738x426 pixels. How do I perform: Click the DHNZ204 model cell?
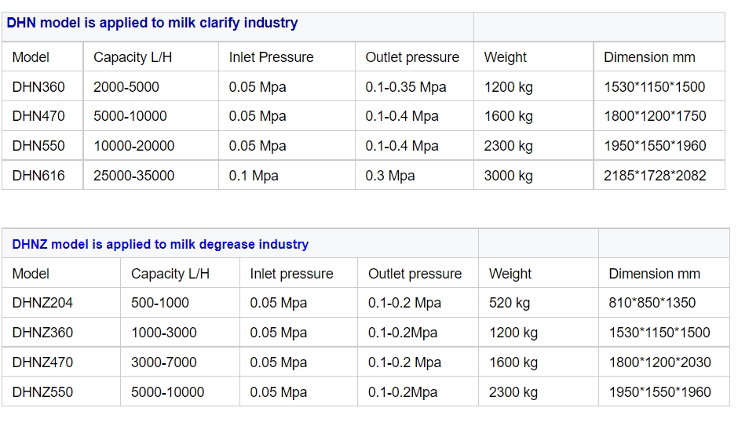pyautogui.click(x=42, y=303)
